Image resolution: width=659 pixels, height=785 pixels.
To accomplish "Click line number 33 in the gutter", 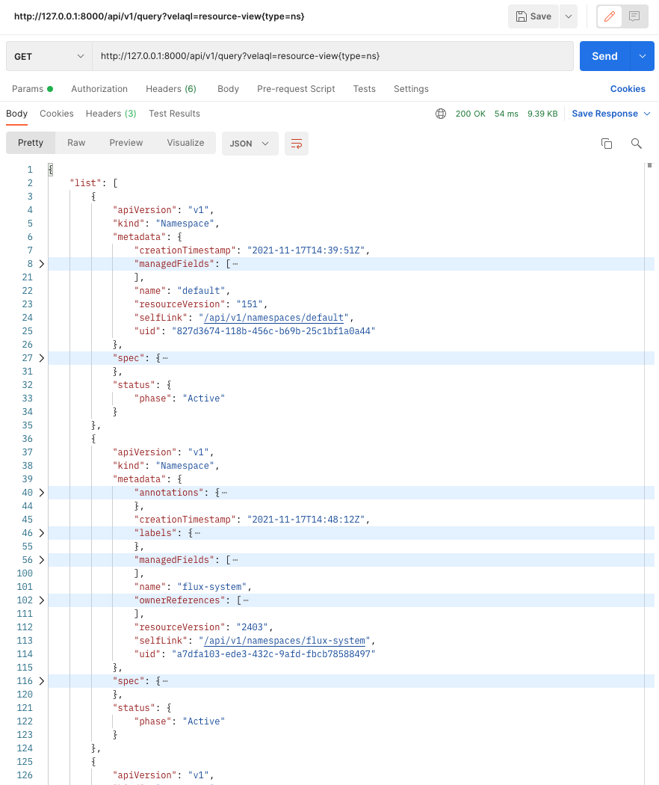I will pyautogui.click(x=27, y=398).
